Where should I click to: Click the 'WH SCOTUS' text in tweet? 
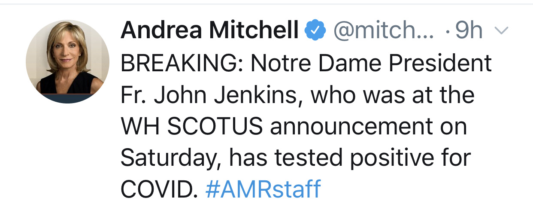tap(192, 127)
